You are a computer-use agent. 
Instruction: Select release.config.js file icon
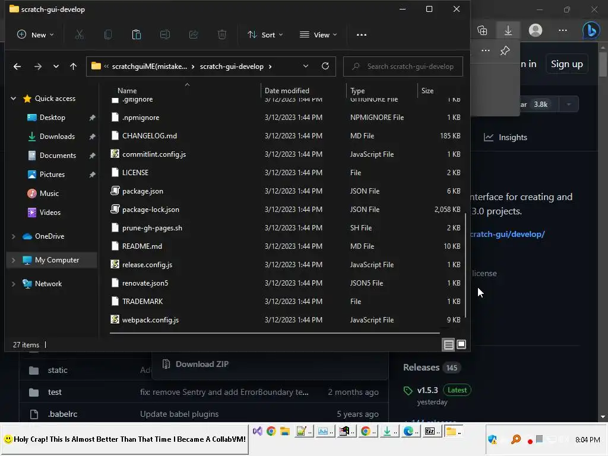pos(115,264)
